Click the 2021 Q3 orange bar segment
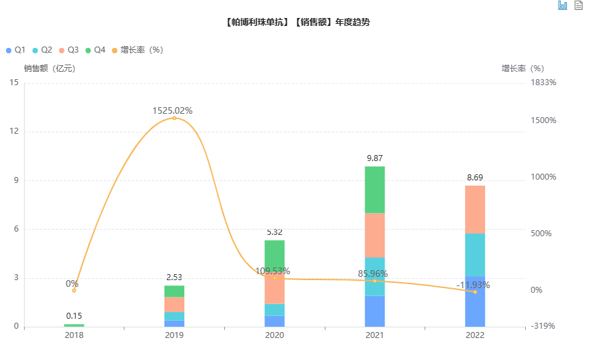The height and width of the screenshot is (346, 593). 375,235
